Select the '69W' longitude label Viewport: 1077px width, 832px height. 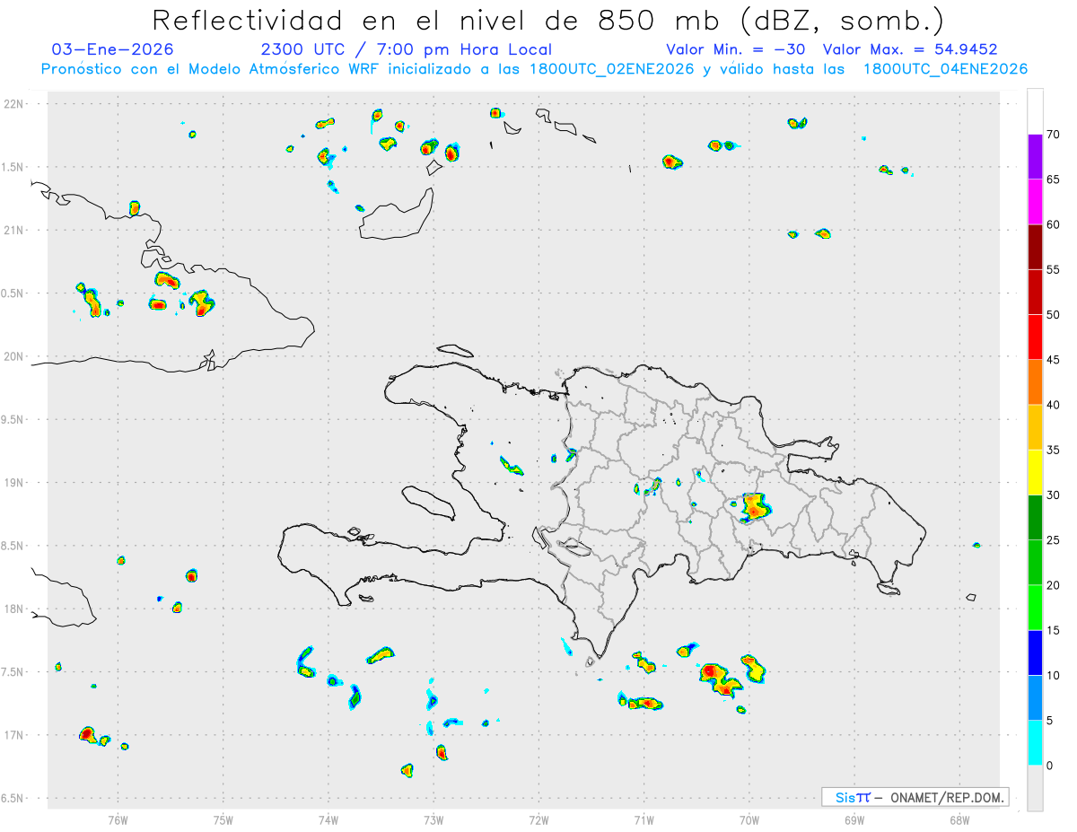click(854, 820)
